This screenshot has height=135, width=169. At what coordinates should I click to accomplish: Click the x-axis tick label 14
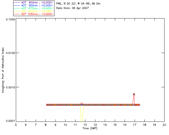pos(105,125)
